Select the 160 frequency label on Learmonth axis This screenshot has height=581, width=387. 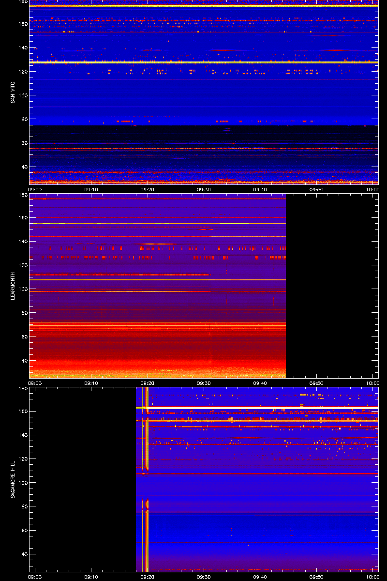point(23,217)
